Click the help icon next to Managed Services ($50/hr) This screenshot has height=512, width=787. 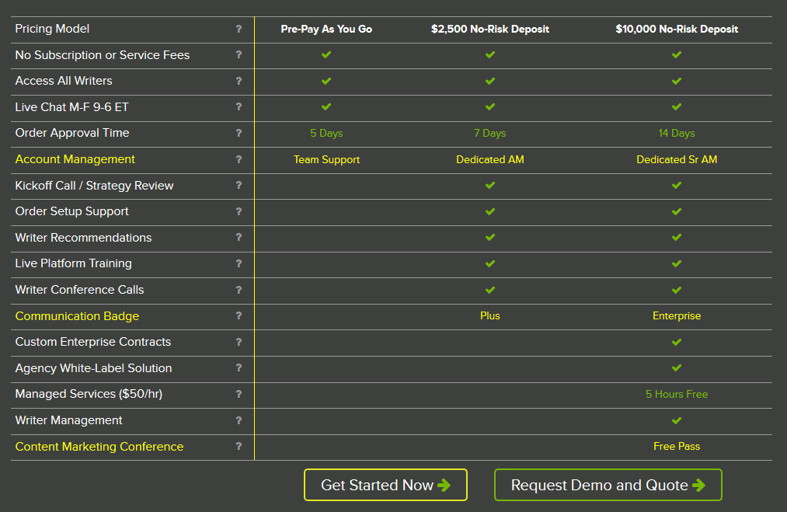coord(239,394)
